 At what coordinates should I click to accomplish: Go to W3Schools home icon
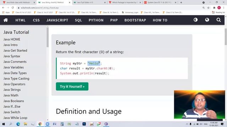[6, 20]
